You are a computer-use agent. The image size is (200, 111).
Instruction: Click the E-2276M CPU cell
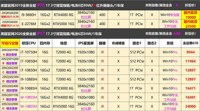click(29, 24)
